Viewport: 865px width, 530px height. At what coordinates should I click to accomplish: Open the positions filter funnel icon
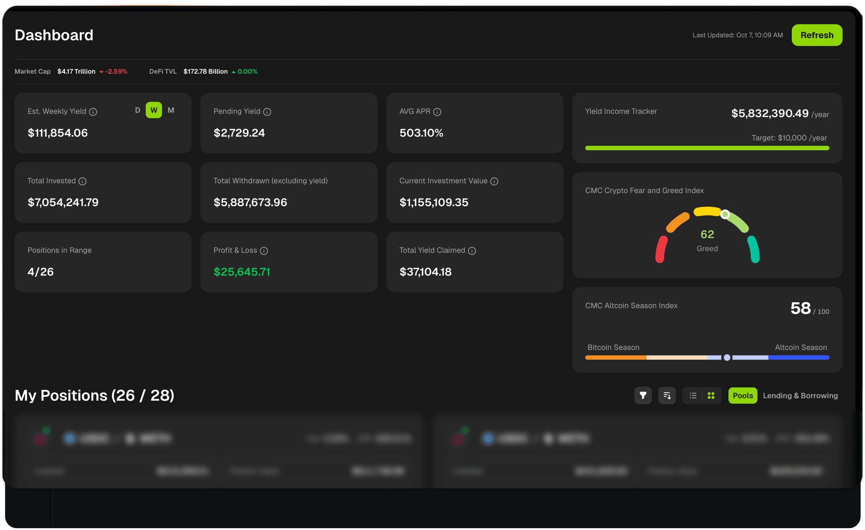643,395
